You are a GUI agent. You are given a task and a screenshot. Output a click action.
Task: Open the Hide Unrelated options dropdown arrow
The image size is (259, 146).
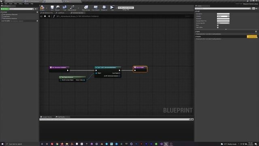click(x=78, y=8)
